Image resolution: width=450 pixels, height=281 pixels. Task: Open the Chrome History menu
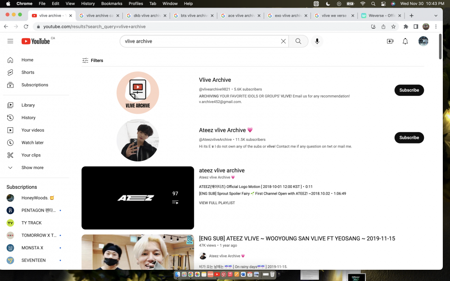click(x=88, y=4)
